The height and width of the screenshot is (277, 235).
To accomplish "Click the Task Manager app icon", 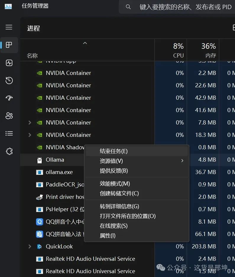I will coord(8,7).
